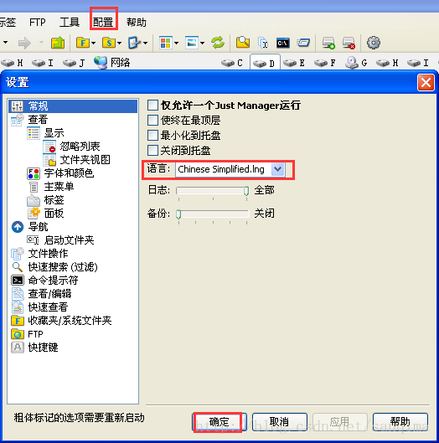This screenshot has height=443, width=439.
Task: Click the 帮助 help button in dialog
Action: [x=400, y=422]
